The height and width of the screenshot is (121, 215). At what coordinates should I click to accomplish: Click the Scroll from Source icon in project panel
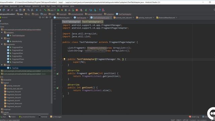[40, 17]
